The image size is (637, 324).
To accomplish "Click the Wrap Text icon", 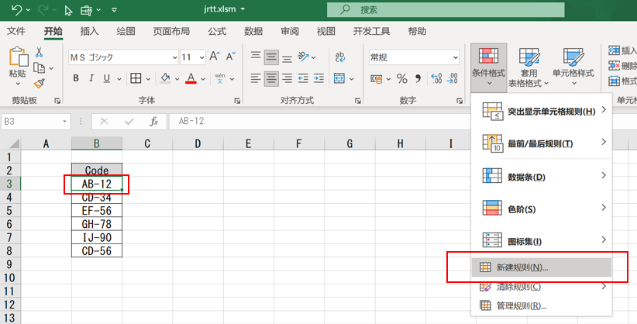I will pyautogui.click(x=340, y=57).
